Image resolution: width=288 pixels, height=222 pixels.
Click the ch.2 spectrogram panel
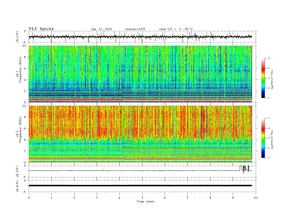140,134
